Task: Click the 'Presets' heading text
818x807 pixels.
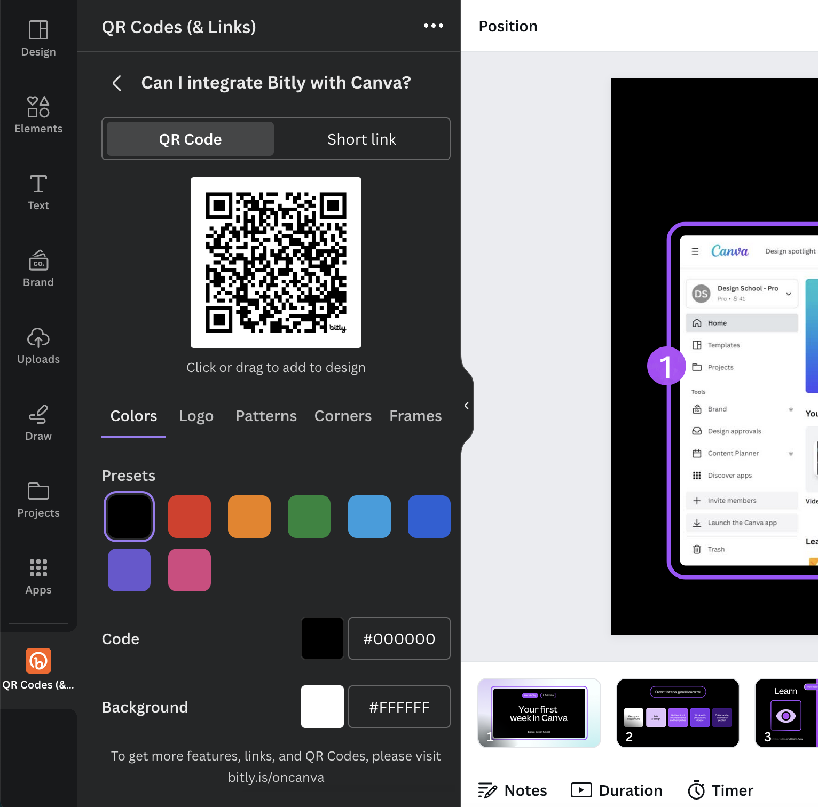Action: pyautogui.click(x=129, y=476)
